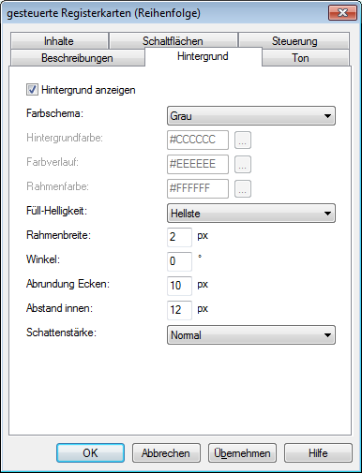Open color picker for Rahmenfarbe
The height and width of the screenshot is (473, 362).
point(243,188)
